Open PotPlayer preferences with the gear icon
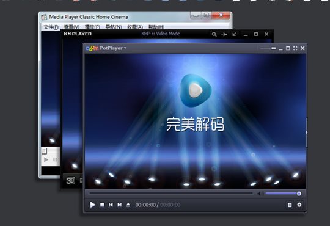Screen dimensions: 330x226 click(299, 205)
